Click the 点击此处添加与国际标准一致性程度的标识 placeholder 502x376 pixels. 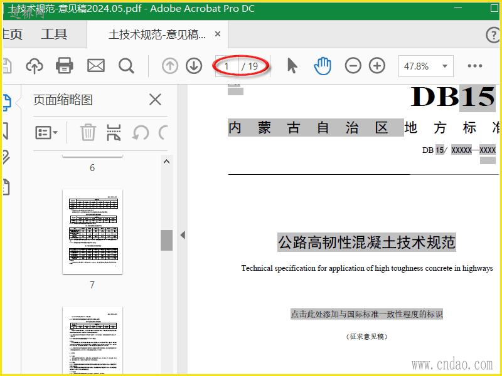(366, 314)
